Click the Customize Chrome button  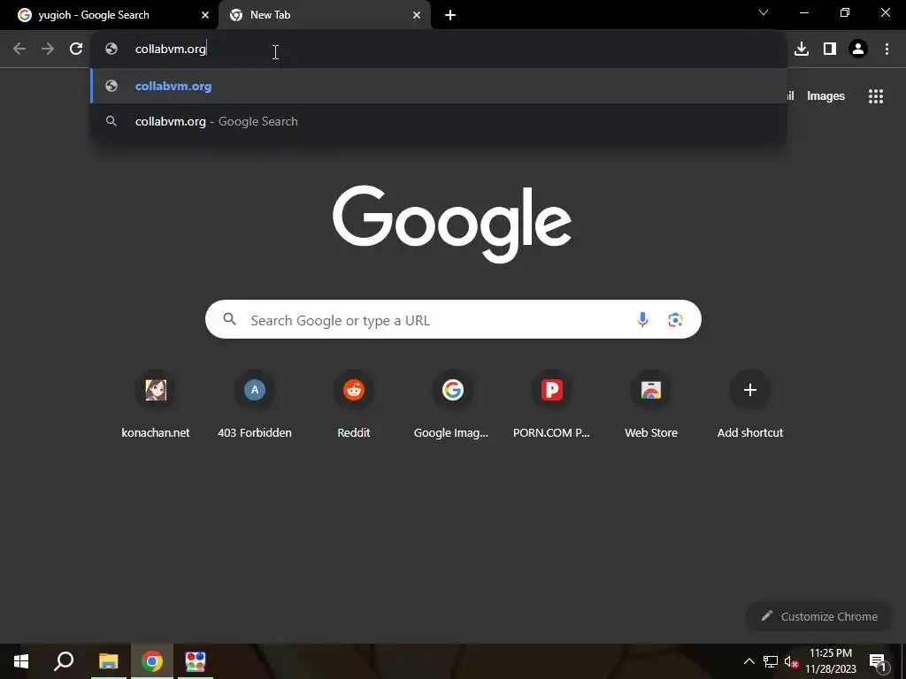pos(819,616)
